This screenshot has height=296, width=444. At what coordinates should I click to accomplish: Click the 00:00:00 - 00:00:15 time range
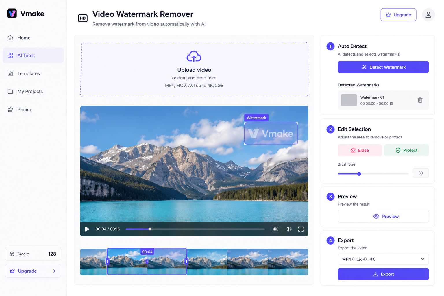(376, 103)
